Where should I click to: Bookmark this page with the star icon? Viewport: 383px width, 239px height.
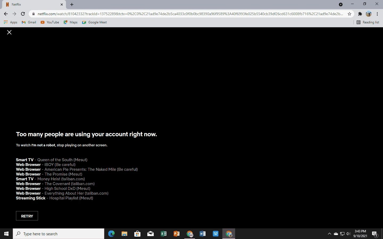(x=349, y=14)
